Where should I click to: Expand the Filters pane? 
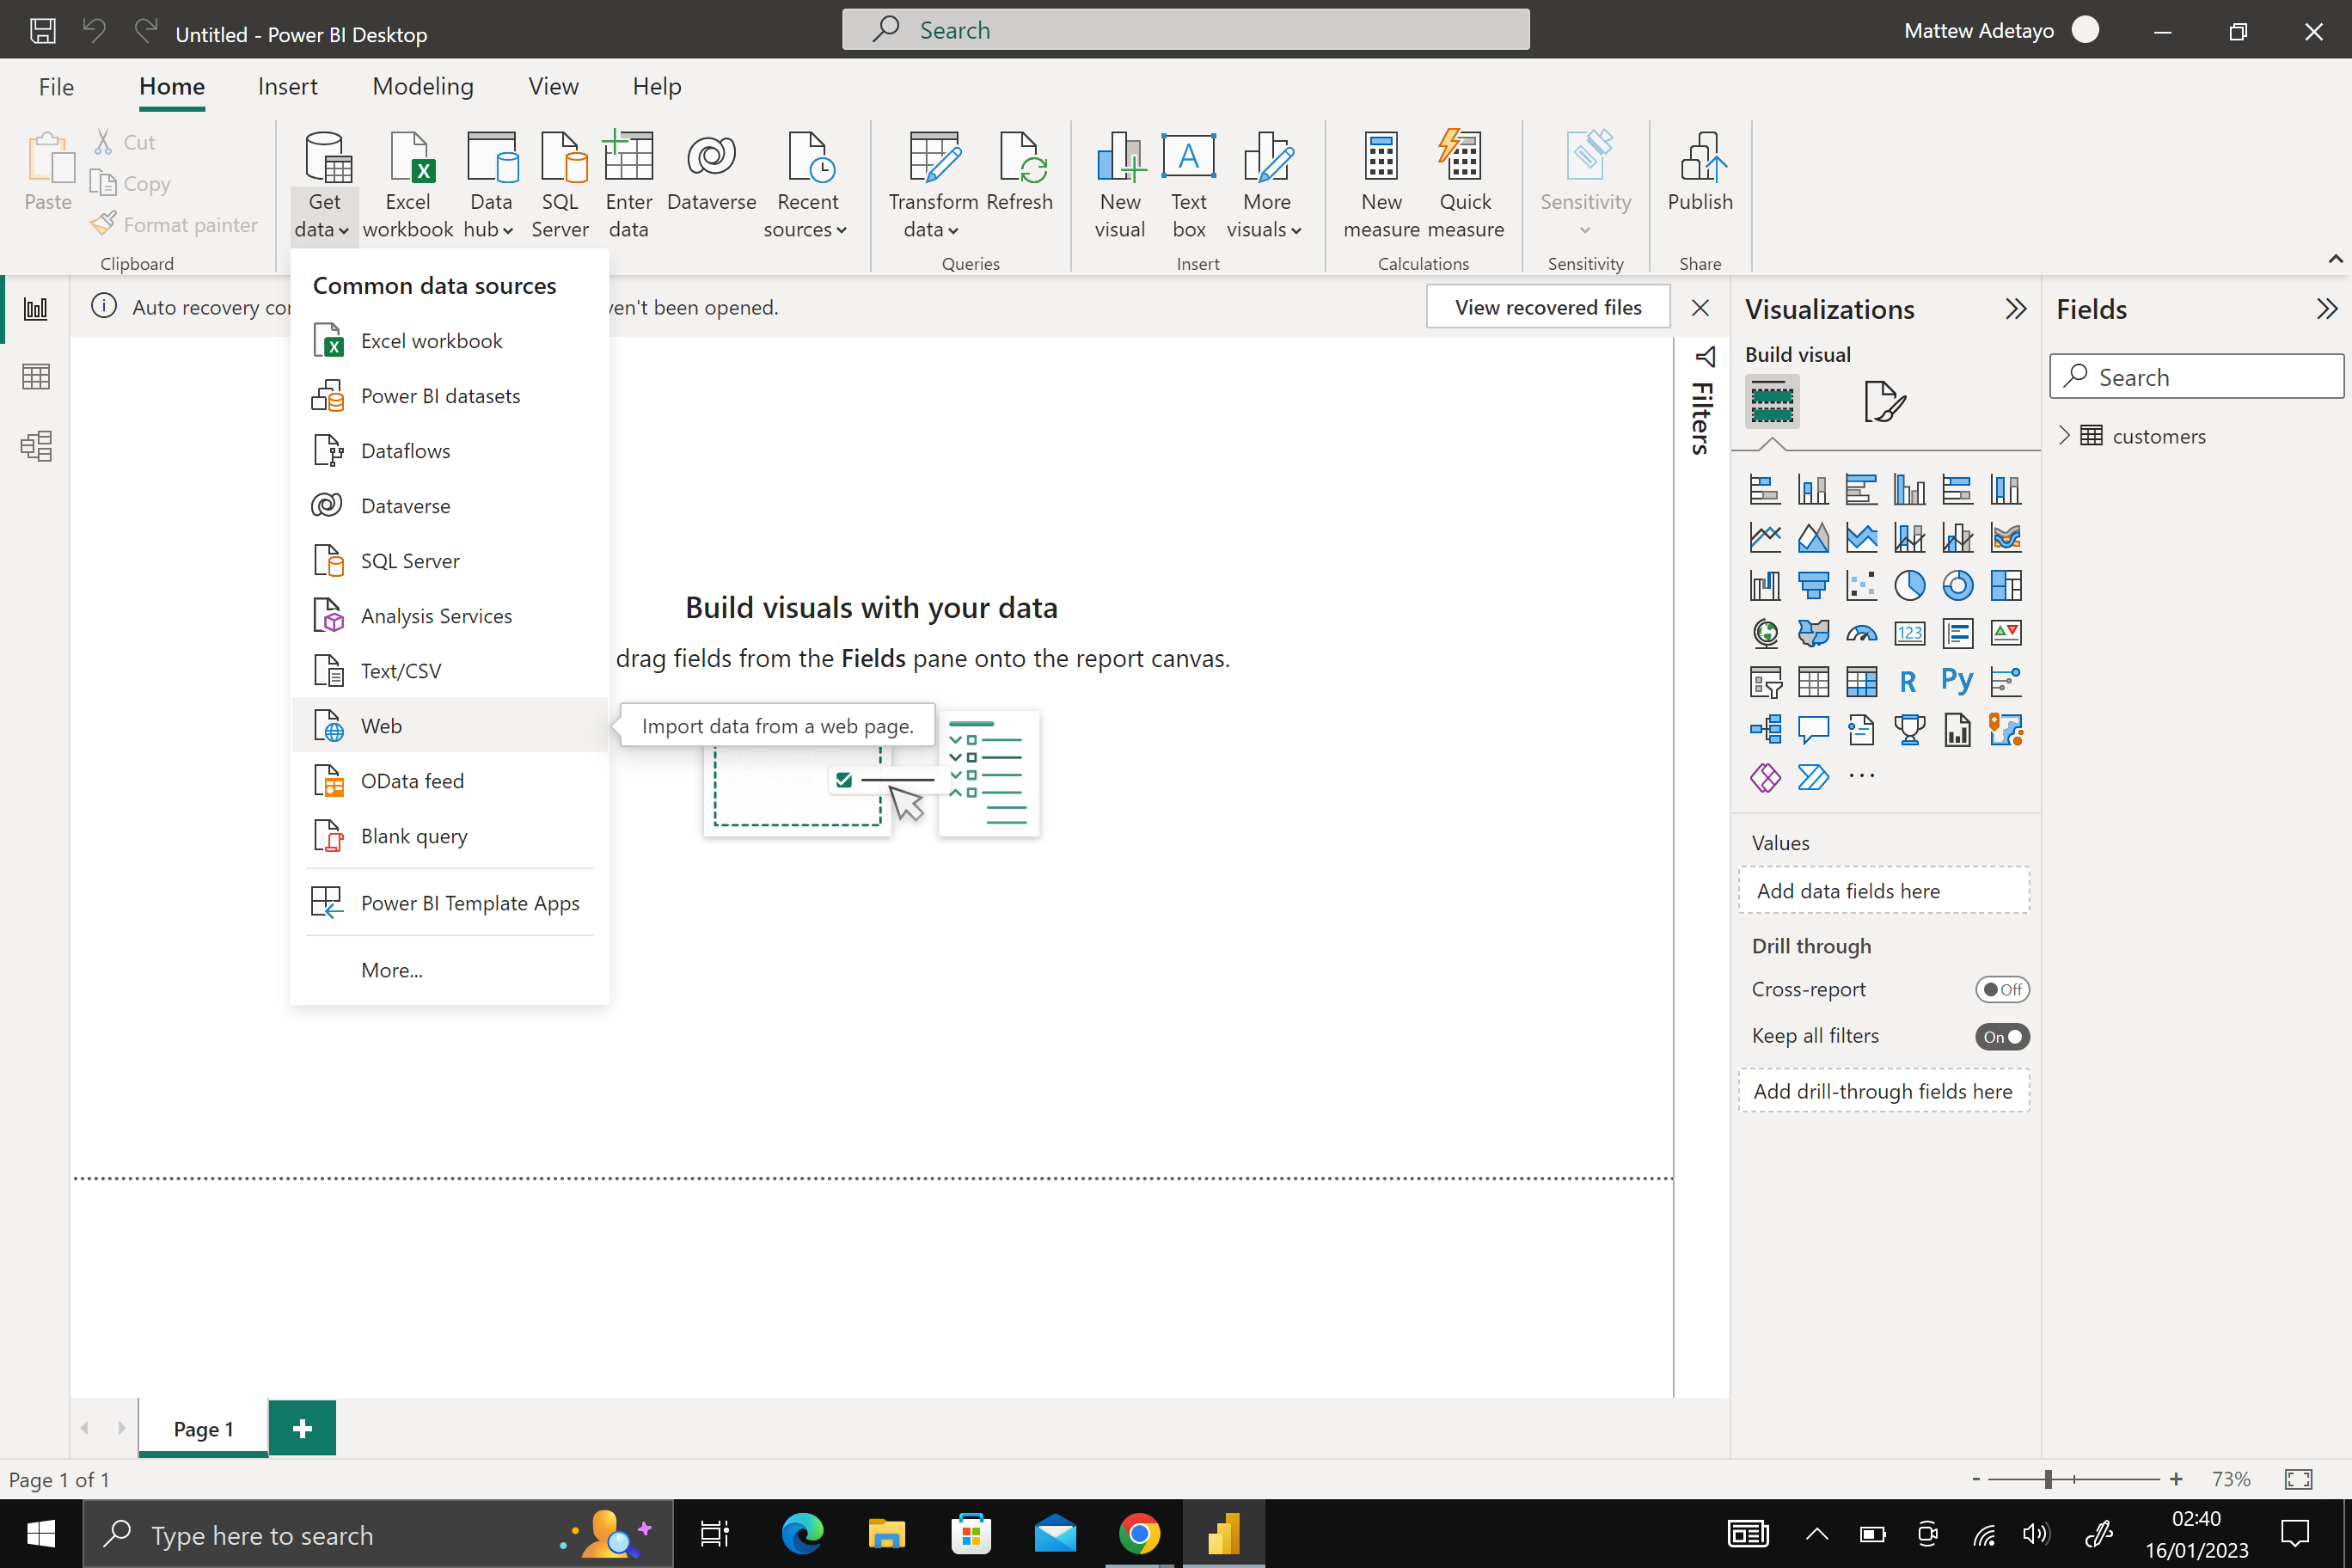[x=1703, y=400]
